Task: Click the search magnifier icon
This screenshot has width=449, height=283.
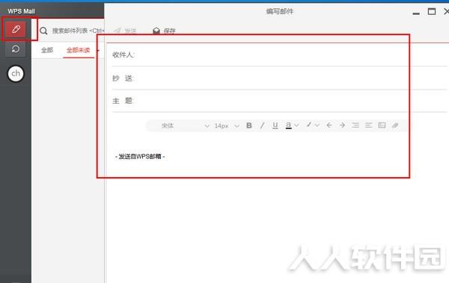Action: point(43,31)
